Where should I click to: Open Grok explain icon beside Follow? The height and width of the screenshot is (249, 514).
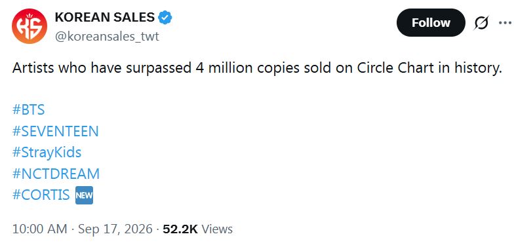[x=481, y=23]
